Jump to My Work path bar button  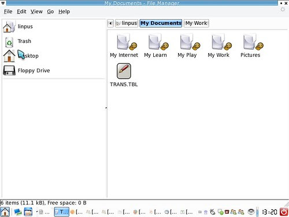[197, 24]
